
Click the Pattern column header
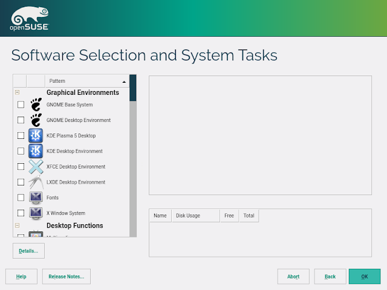(x=87, y=81)
